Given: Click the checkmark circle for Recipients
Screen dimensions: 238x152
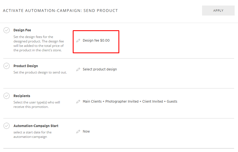Looking at the screenshot, I should point(7,96).
